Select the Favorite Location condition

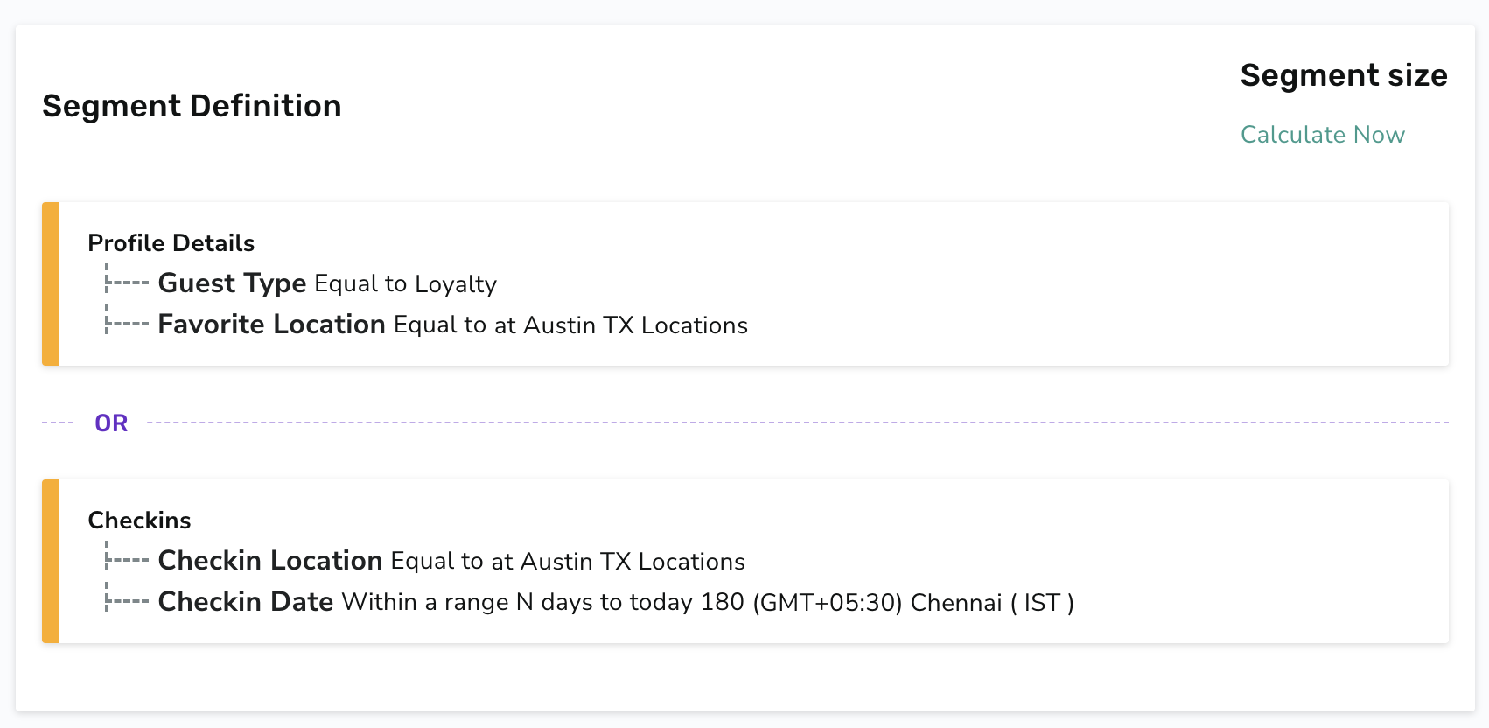(452, 325)
